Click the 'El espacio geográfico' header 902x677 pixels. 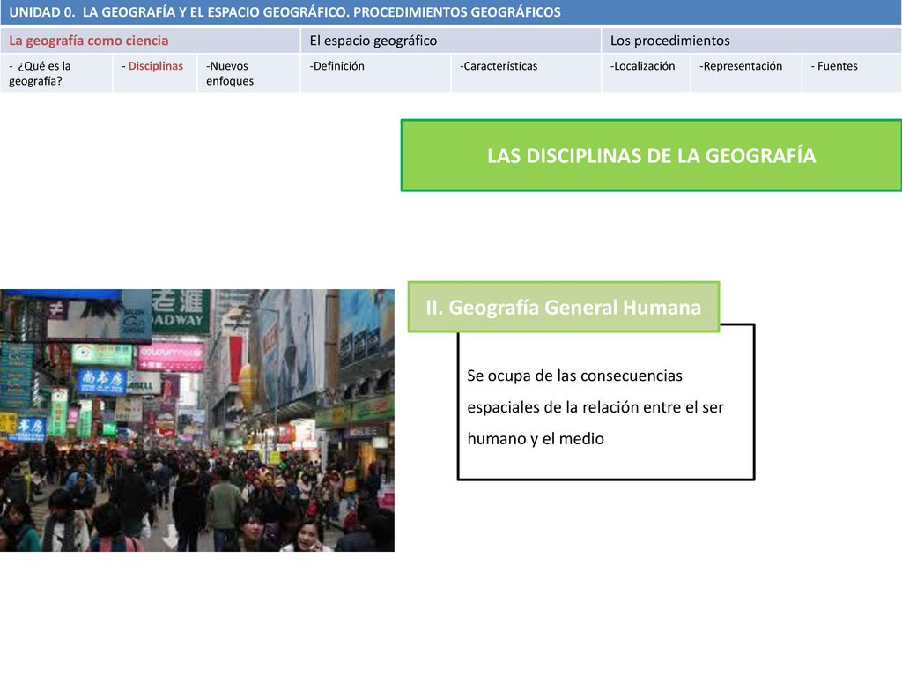tap(451, 41)
